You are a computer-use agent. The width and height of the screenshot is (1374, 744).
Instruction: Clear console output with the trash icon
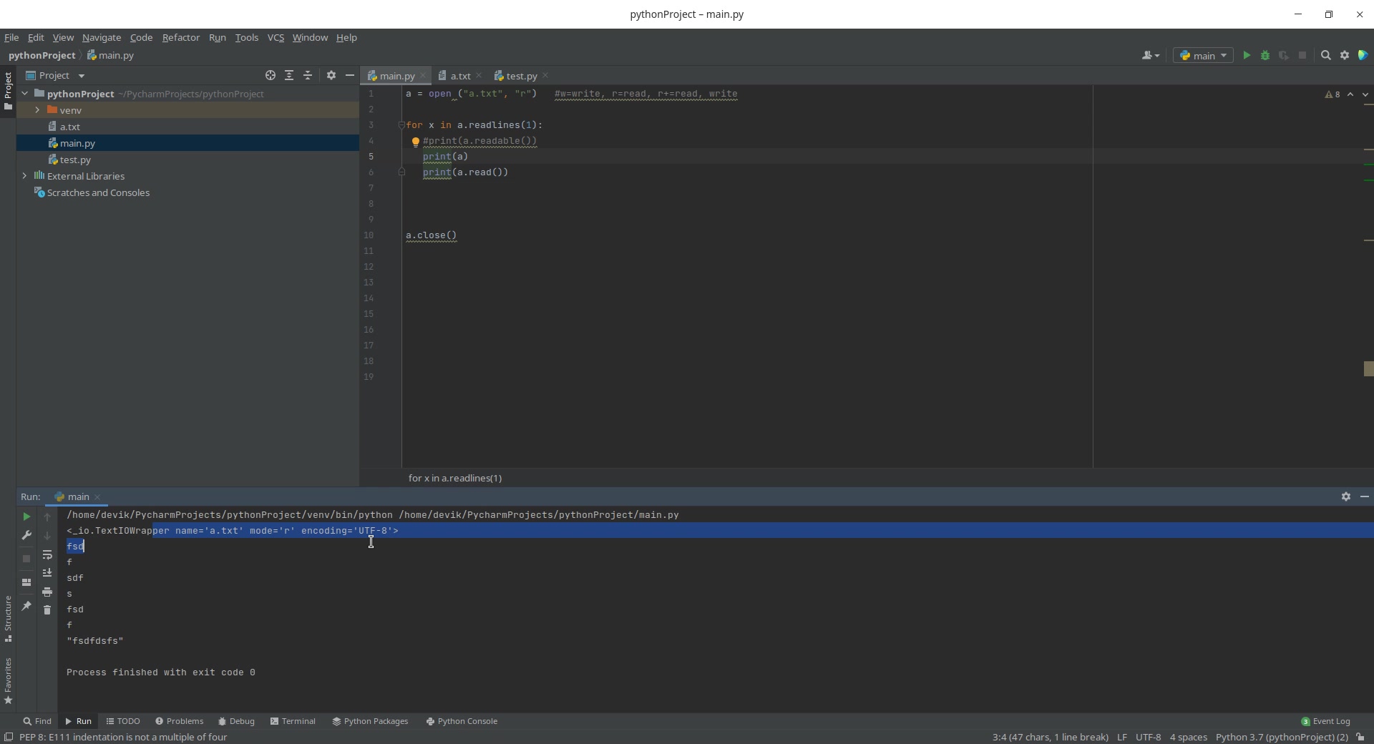[47, 610]
